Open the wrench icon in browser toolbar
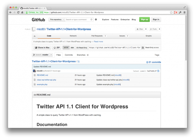The image size is (195, 139). [180, 12]
